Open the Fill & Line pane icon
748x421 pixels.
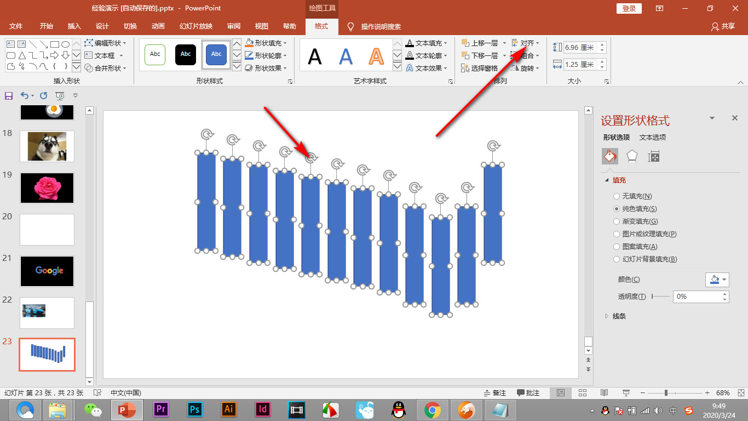610,156
